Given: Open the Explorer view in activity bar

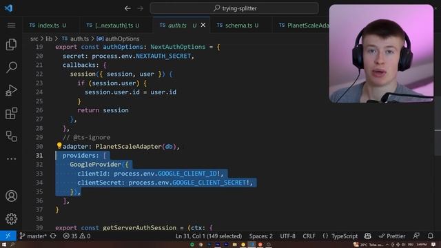Looking at the screenshot, I should tap(11, 44).
